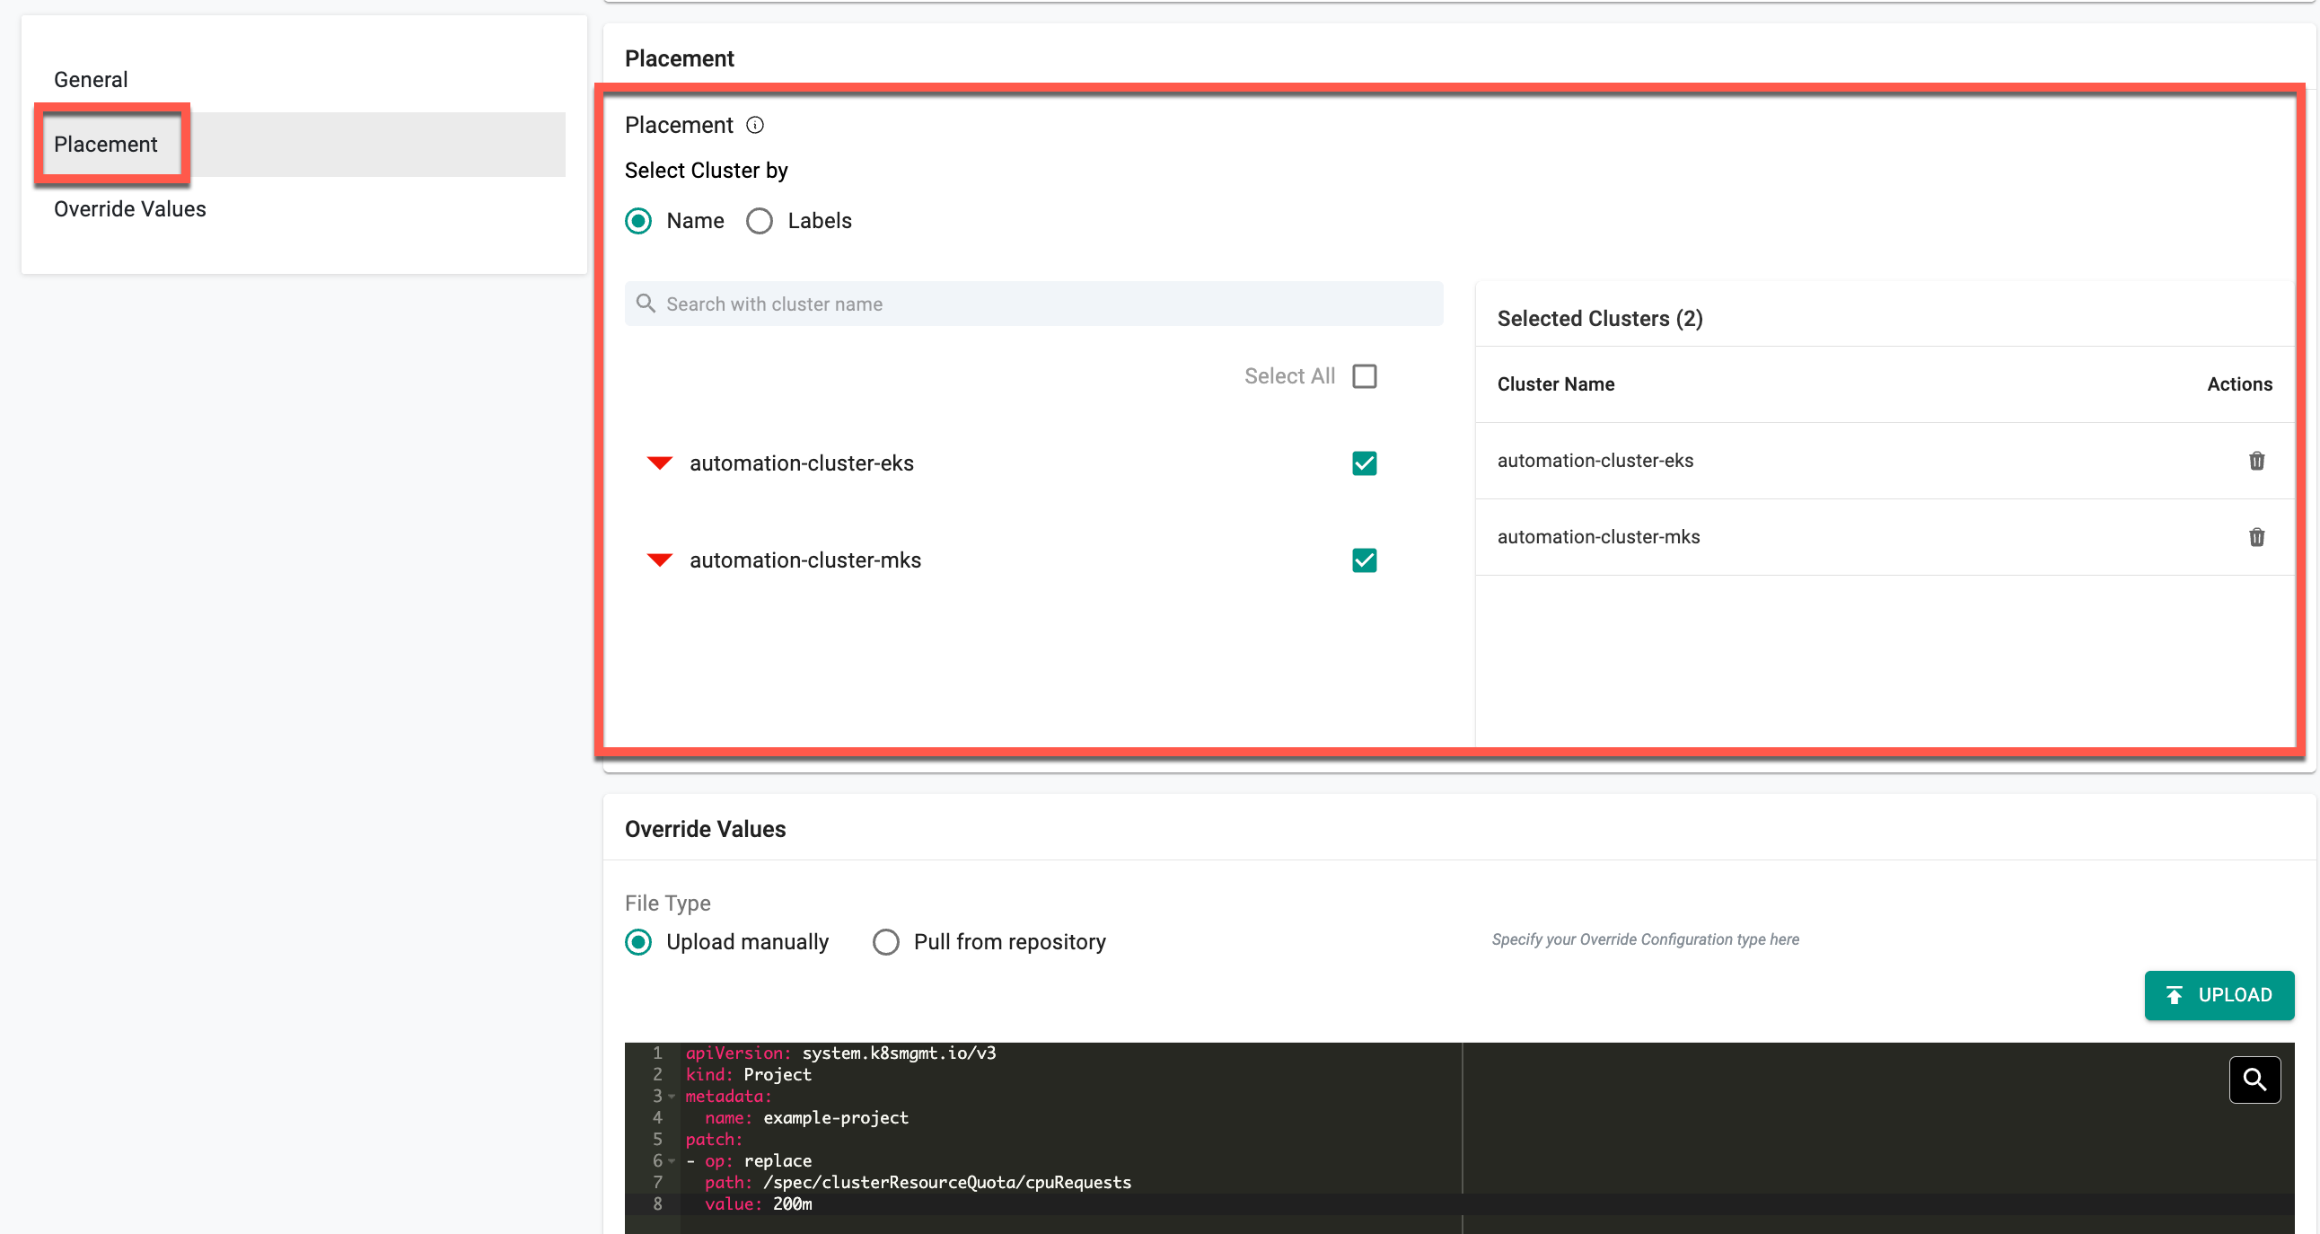Tick the Select All checkbox

tap(1364, 376)
